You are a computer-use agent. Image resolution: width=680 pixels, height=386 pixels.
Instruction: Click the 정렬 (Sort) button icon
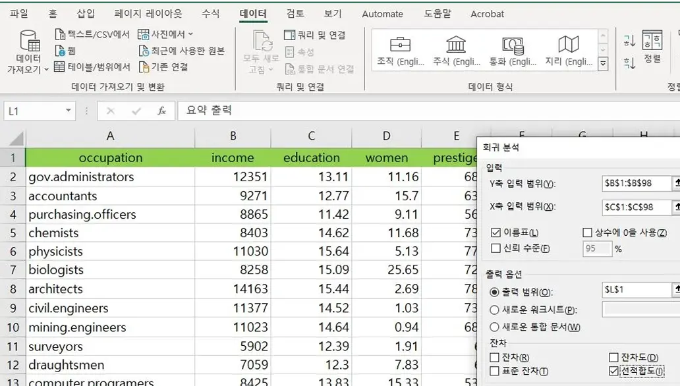[x=652, y=42]
